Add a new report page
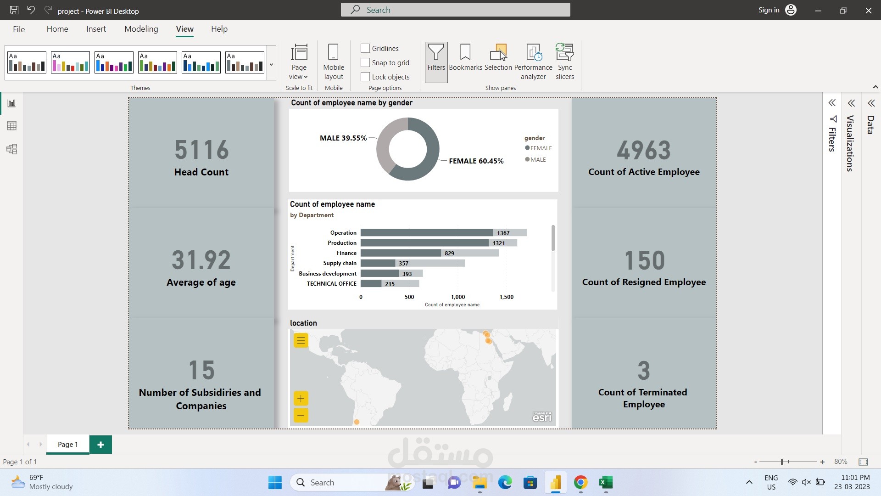Screen dimensions: 881x496 100,445
